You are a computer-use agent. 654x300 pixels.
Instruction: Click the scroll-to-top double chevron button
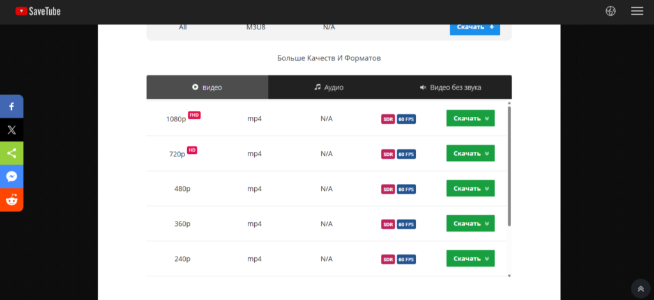click(641, 289)
